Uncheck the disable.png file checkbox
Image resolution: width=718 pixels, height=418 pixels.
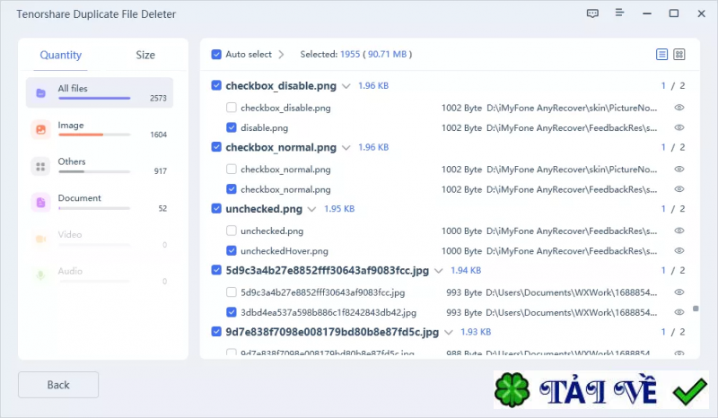click(x=232, y=127)
